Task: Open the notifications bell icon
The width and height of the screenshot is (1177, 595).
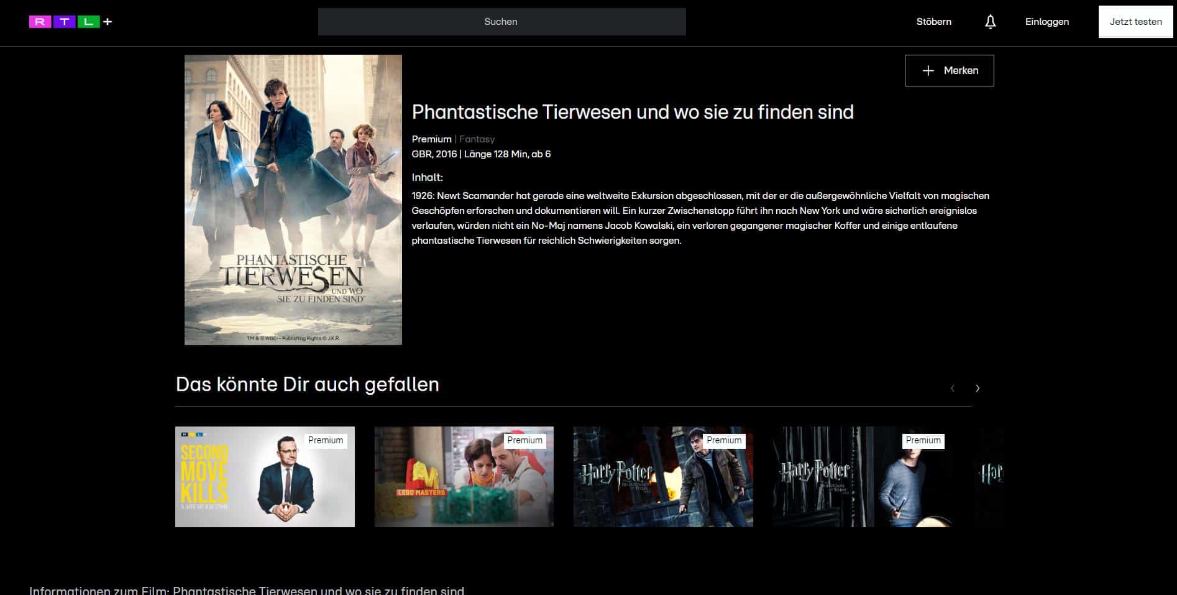Action: point(990,22)
